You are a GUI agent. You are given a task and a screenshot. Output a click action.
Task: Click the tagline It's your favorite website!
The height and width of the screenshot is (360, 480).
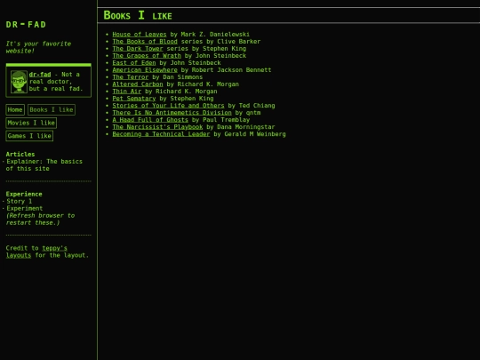click(x=38, y=47)
